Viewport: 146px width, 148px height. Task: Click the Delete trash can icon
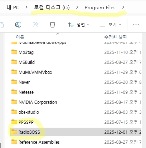52,25
